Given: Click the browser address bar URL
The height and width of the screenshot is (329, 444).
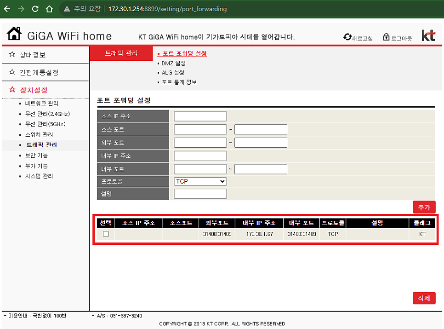Looking at the screenshot, I should tap(167, 9).
